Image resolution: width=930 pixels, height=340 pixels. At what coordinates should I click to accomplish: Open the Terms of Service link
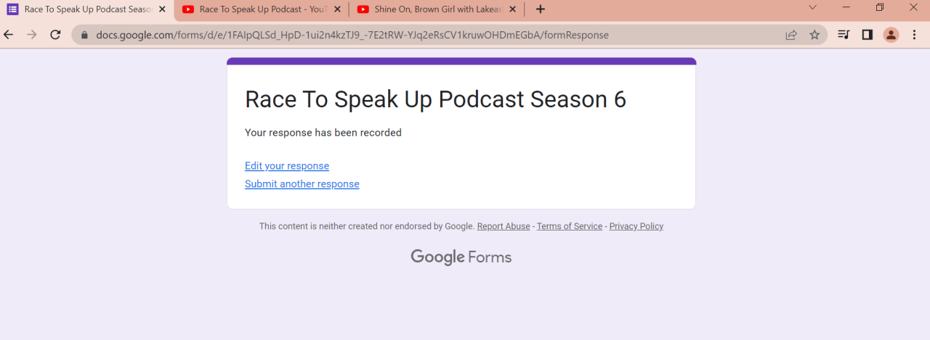point(570,226)
